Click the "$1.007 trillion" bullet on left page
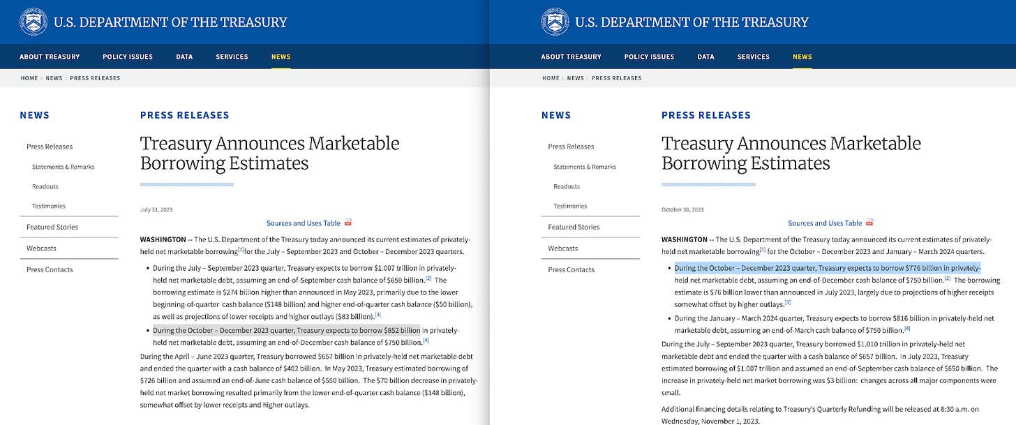Viewport: 1016px width, 425px height. point(313,292)
